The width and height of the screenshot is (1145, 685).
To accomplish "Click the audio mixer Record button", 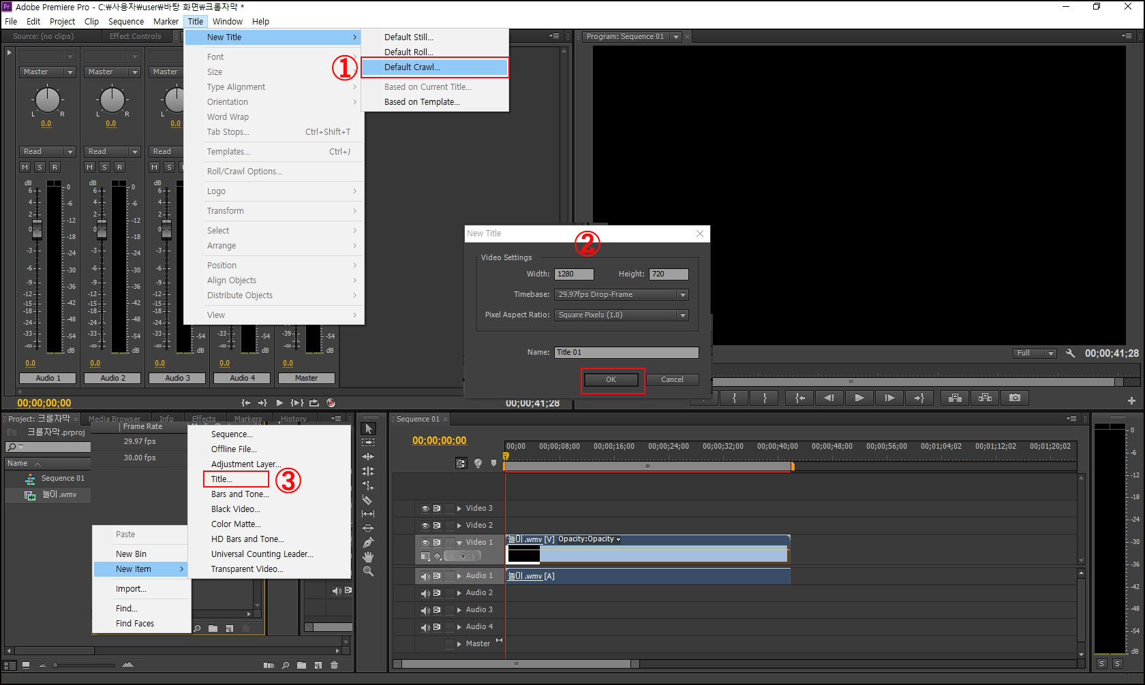I will (x=331, y=403).
